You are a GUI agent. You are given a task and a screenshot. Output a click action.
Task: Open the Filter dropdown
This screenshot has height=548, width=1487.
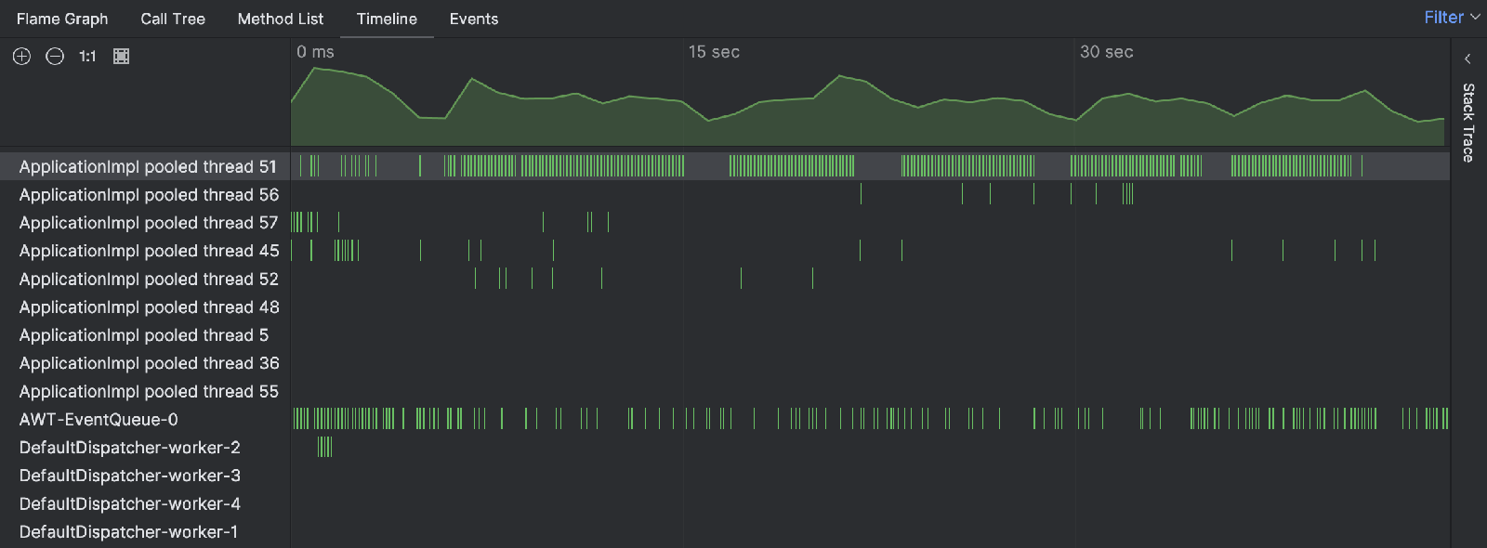[x=1452, y=18]
